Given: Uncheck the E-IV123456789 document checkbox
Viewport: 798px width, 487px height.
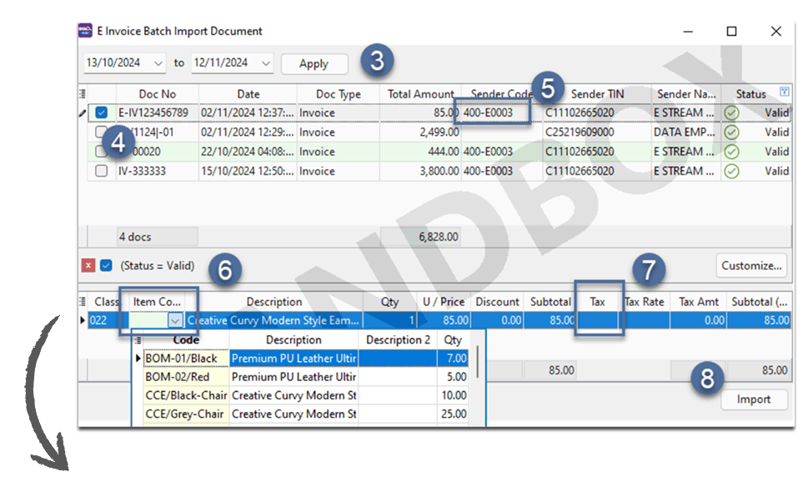Looking at the screenshot, I should 101,113.
